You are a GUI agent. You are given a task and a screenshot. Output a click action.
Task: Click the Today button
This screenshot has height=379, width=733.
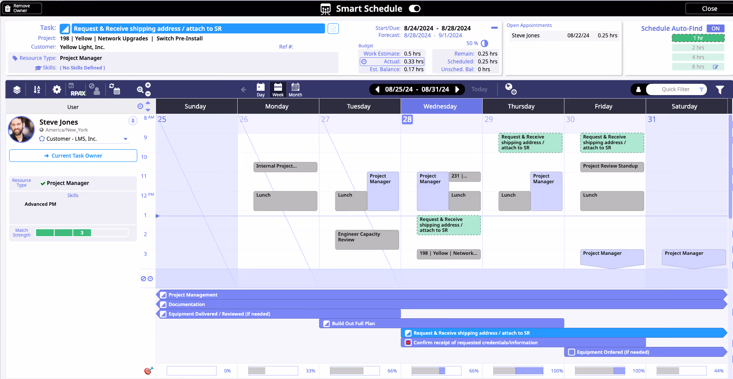tap(479, 89)
